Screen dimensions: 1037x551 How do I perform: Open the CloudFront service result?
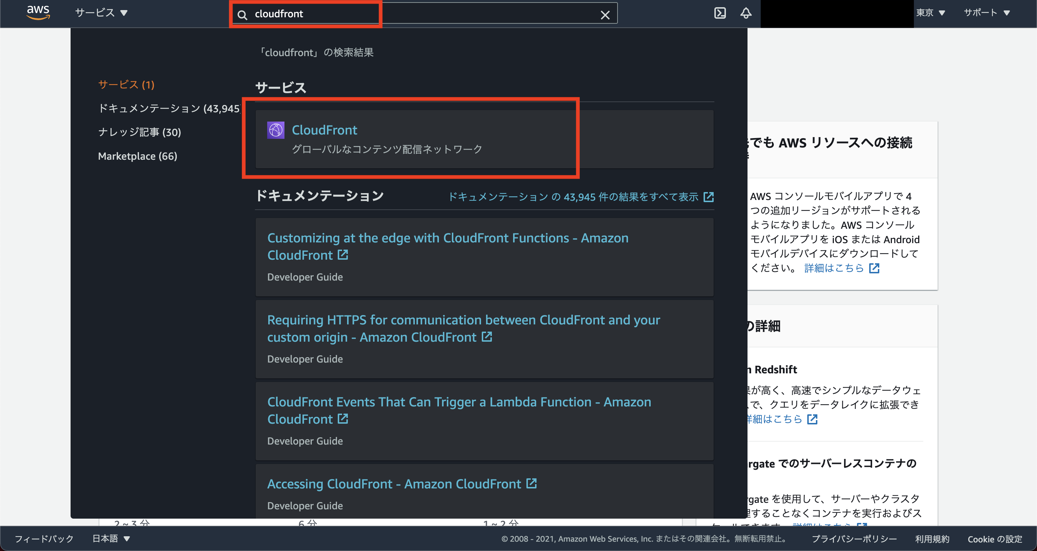click(325, 129)
